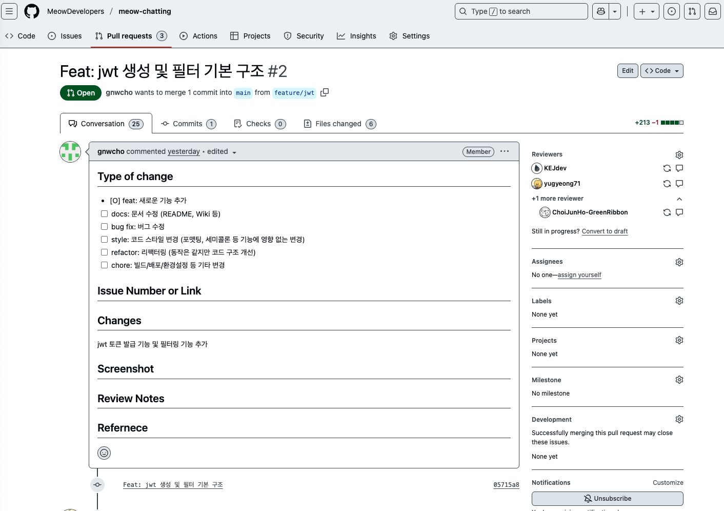Open the Code dropdown arrow
Screen dimensions: 724x511
click(x=677, y=70)
